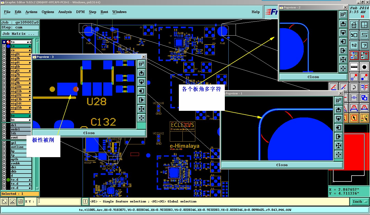Click the rotate arc arrow icon
Viewport: 370px width, 215px height.
coord(354,87)
